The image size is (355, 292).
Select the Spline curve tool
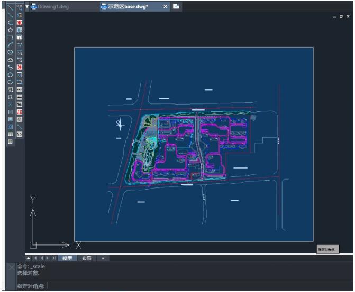(10, 68)
